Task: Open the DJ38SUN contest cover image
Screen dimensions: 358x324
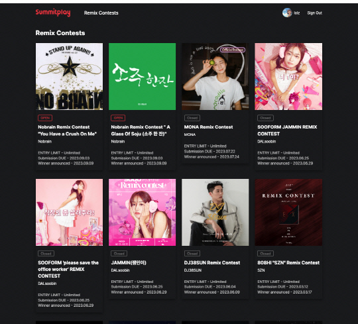Action: (215, 212)
